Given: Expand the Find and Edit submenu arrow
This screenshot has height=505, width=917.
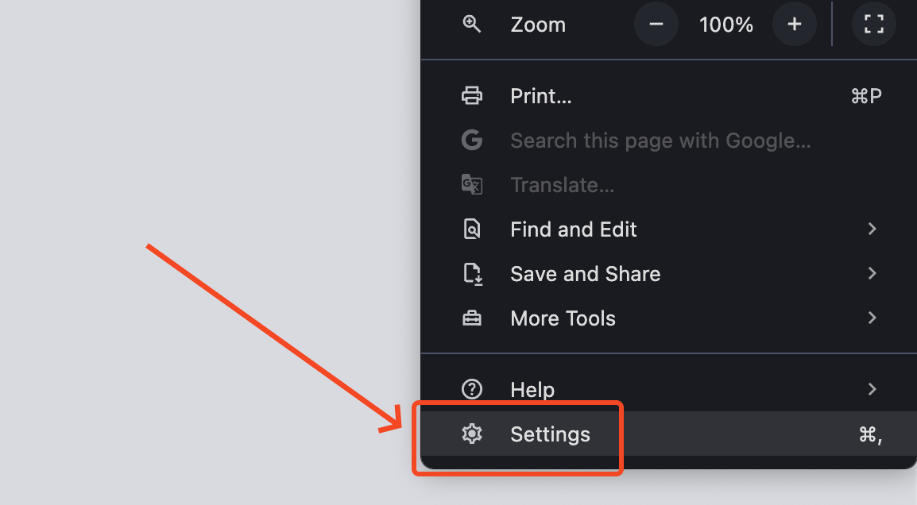Looking at the screenshot, I should click(872, 229).
